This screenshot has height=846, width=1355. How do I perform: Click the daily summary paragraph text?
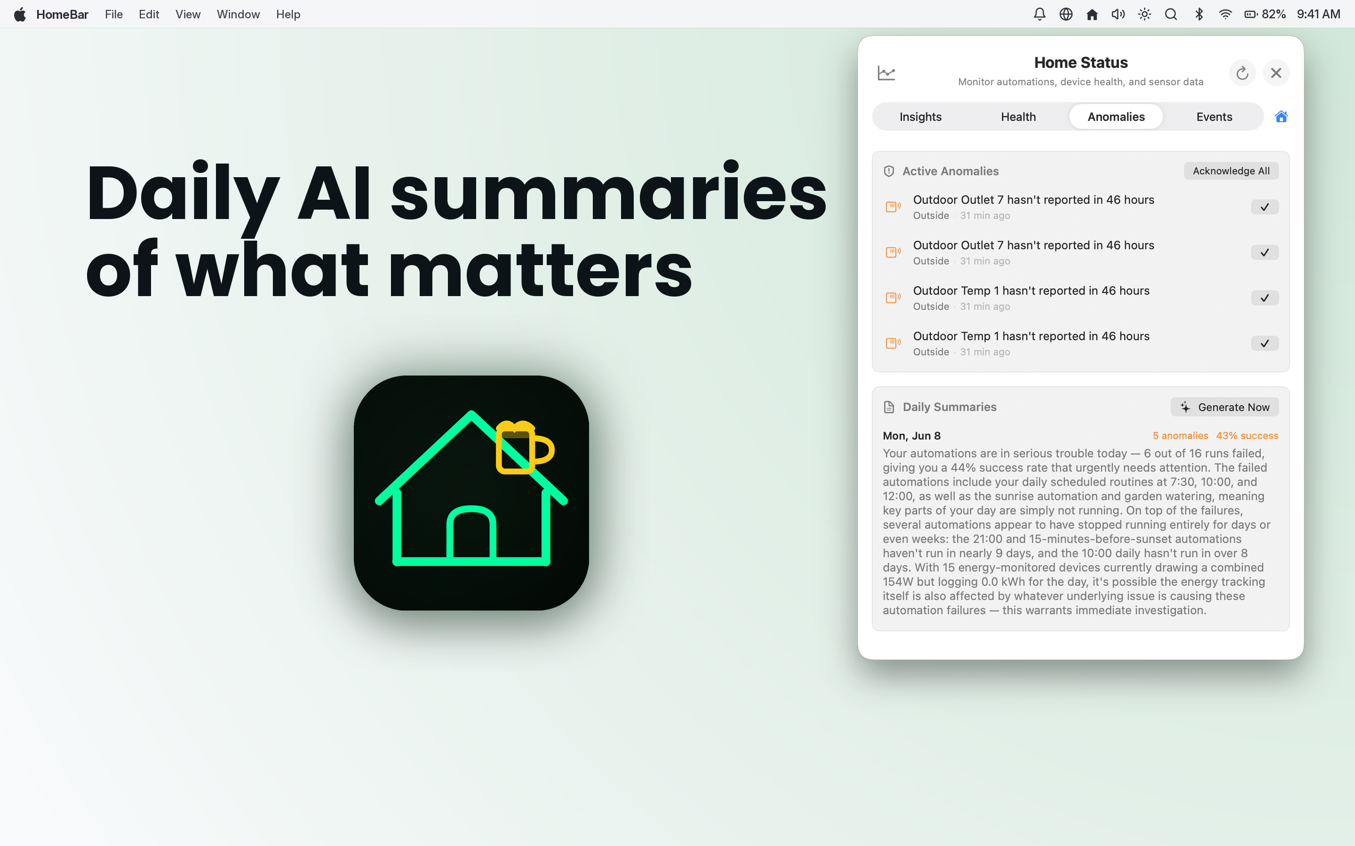coord(1077,532)
